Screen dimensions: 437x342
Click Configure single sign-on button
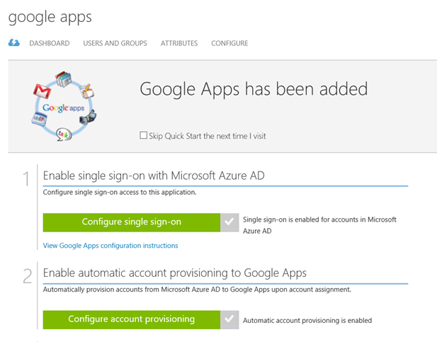point(132,222)
